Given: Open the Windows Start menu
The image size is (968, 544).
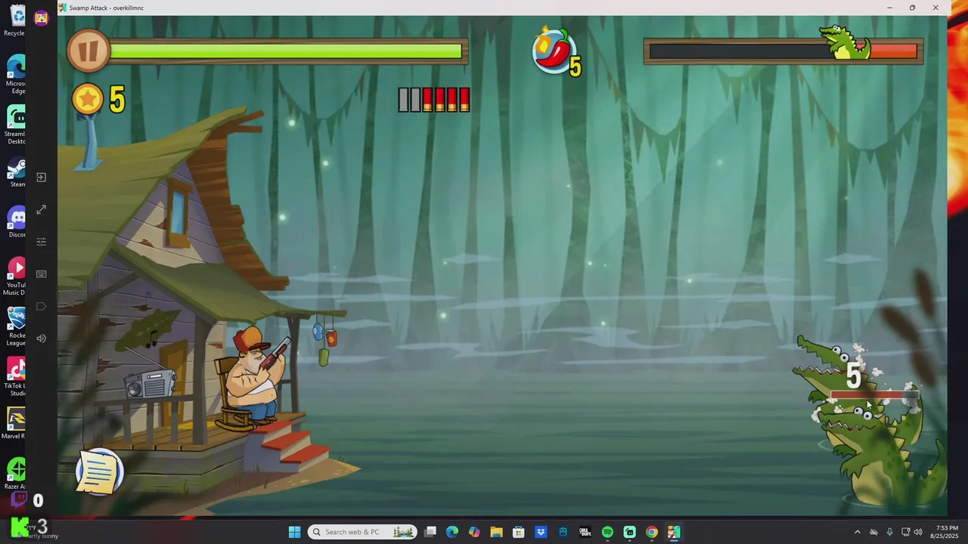Looking at the screenshot, I should point(294,532).
